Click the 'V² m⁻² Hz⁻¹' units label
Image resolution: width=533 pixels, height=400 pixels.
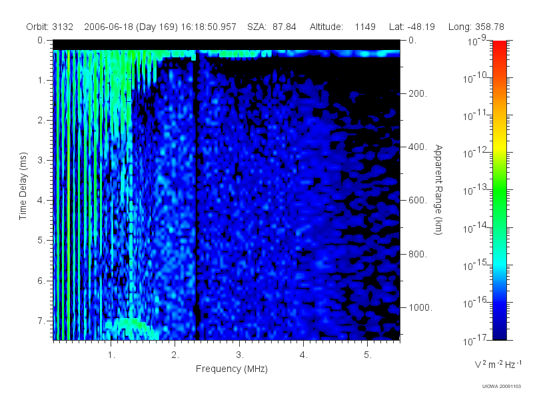coord(498,364)
